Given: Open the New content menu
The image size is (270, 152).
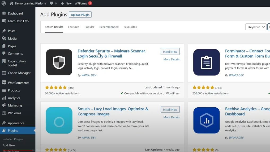Looking at the screenshot, I should tap(68, 3).
